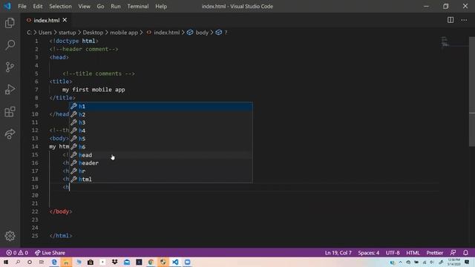Open Microsoft Edge from taskbar
This screenshot has height=267, width=475.
click(54, 262)
